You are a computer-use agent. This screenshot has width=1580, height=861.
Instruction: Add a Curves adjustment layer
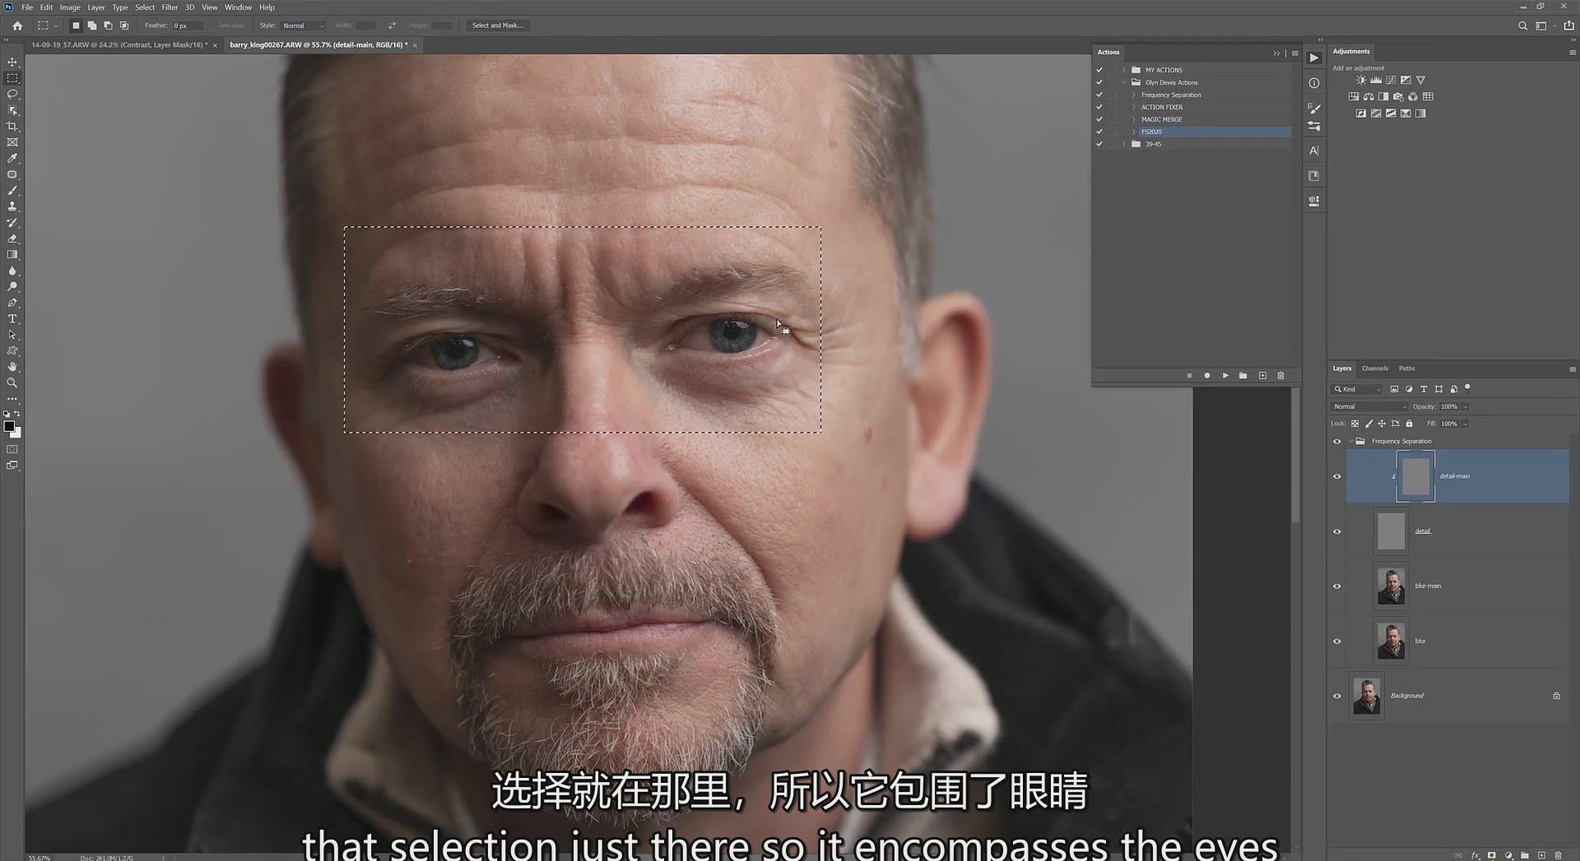1391,80
